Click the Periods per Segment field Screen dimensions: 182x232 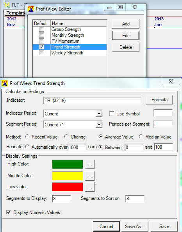point(163,124)
